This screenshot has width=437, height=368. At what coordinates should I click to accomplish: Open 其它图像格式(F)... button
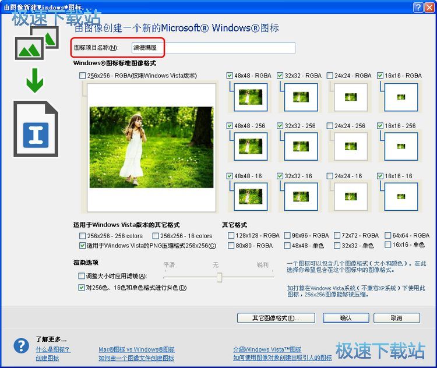(x=276, y=318)
